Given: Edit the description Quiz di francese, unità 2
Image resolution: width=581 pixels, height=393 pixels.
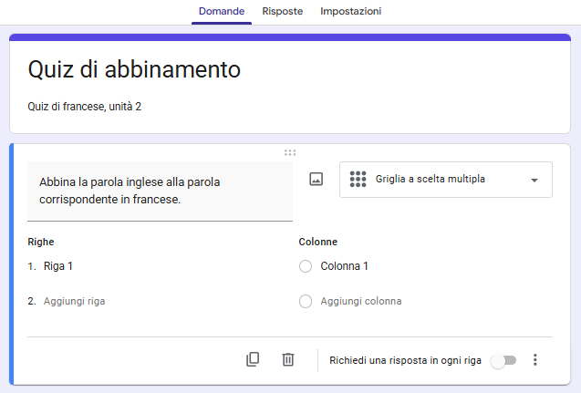Looking at the screenshot, I should 85,107.
